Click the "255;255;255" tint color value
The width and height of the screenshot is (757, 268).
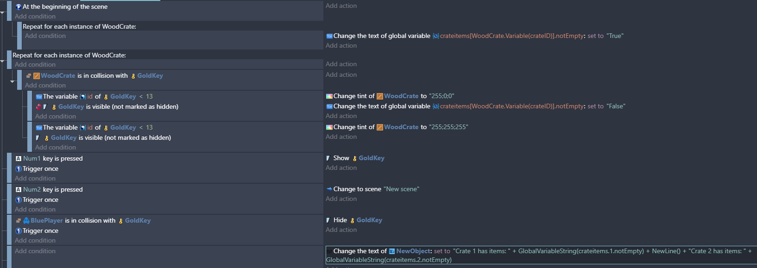coord(448,127)
